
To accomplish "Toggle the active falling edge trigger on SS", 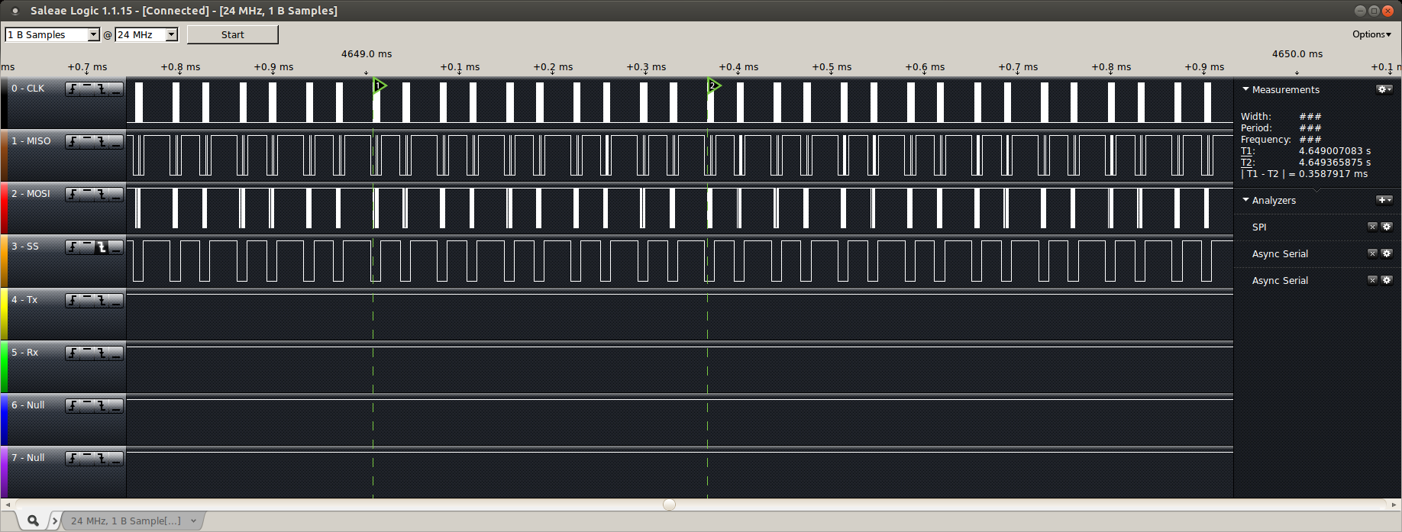I will point(102,247).
